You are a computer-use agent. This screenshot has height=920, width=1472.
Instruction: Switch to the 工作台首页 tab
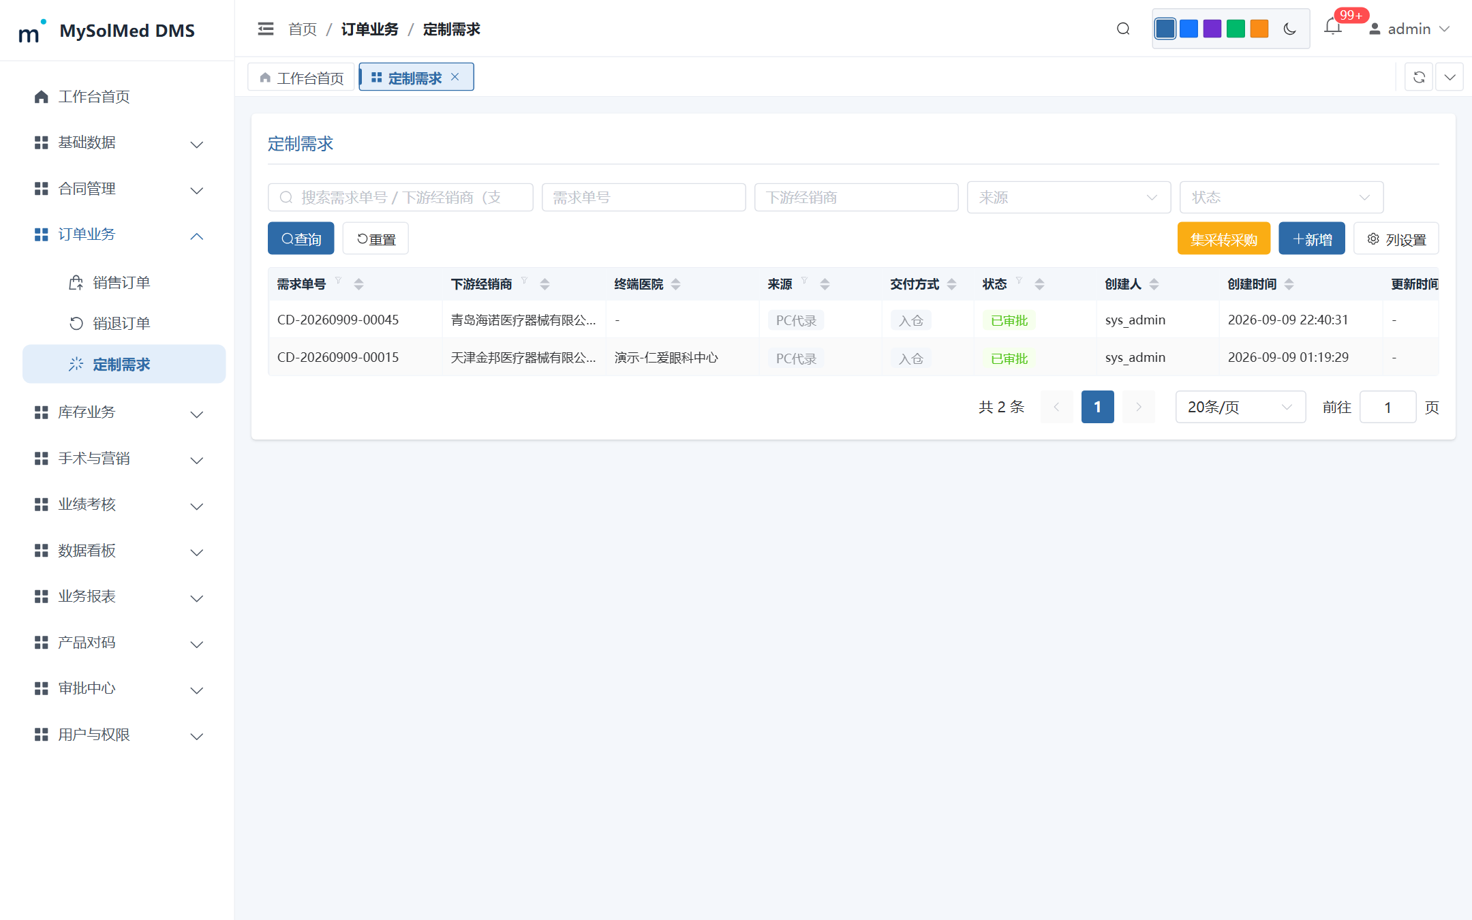coord(301,77)
